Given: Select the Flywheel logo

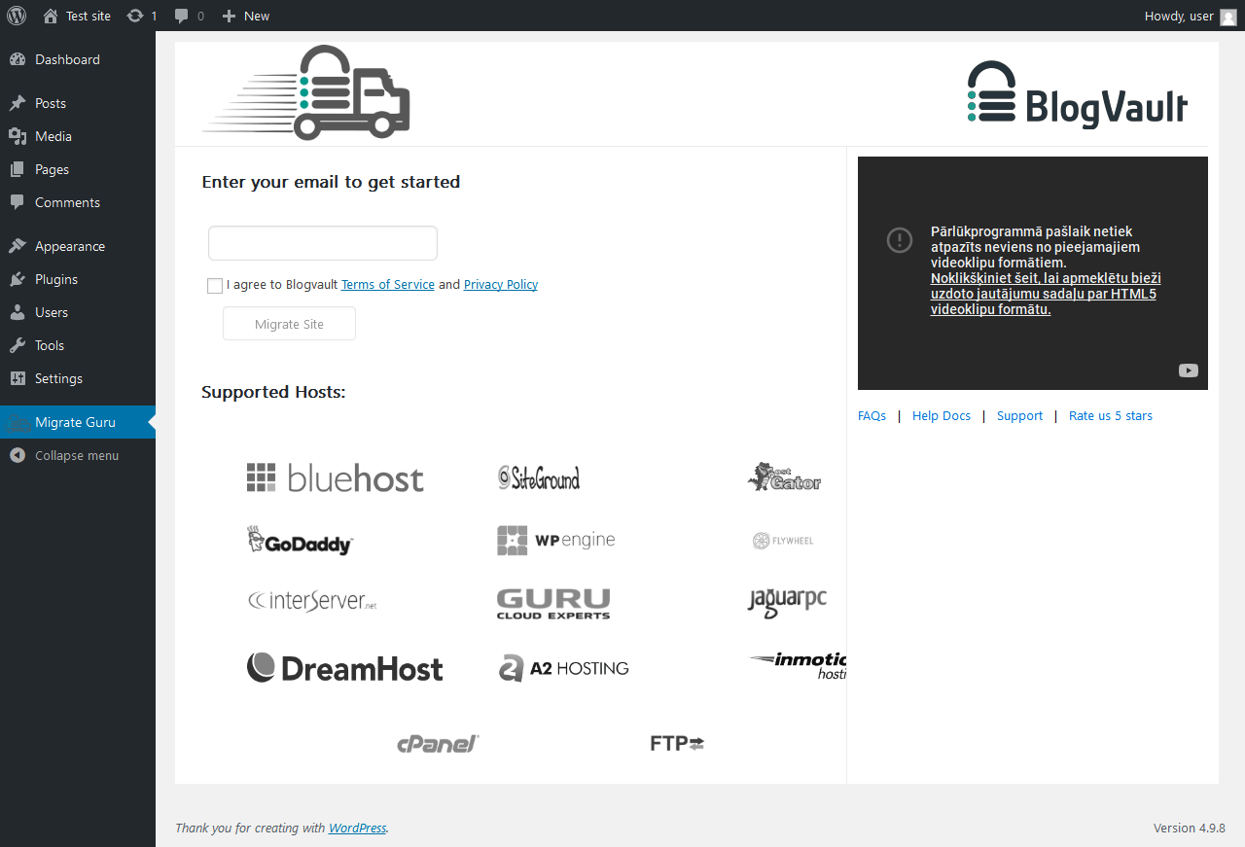Looking at the screenshot, I should click(x=783, y=541).
